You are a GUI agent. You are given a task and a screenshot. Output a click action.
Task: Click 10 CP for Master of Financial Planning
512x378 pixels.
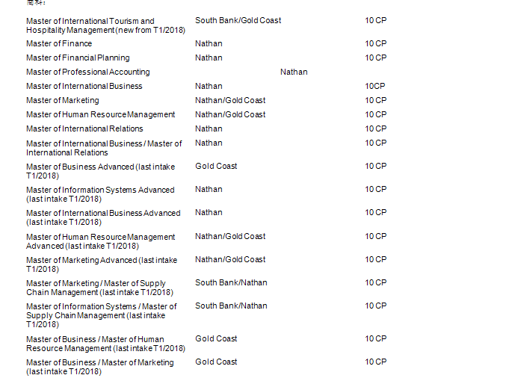click(375, 58)
